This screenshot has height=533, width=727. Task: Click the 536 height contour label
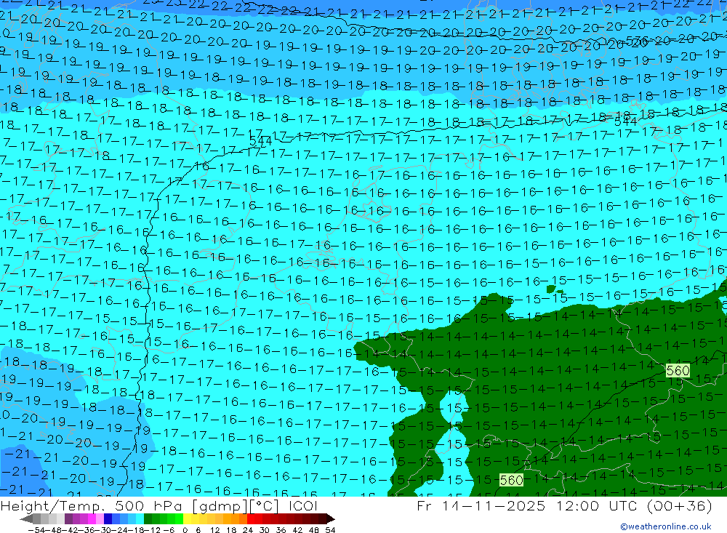pyautogui.click(x=637, y=41)
